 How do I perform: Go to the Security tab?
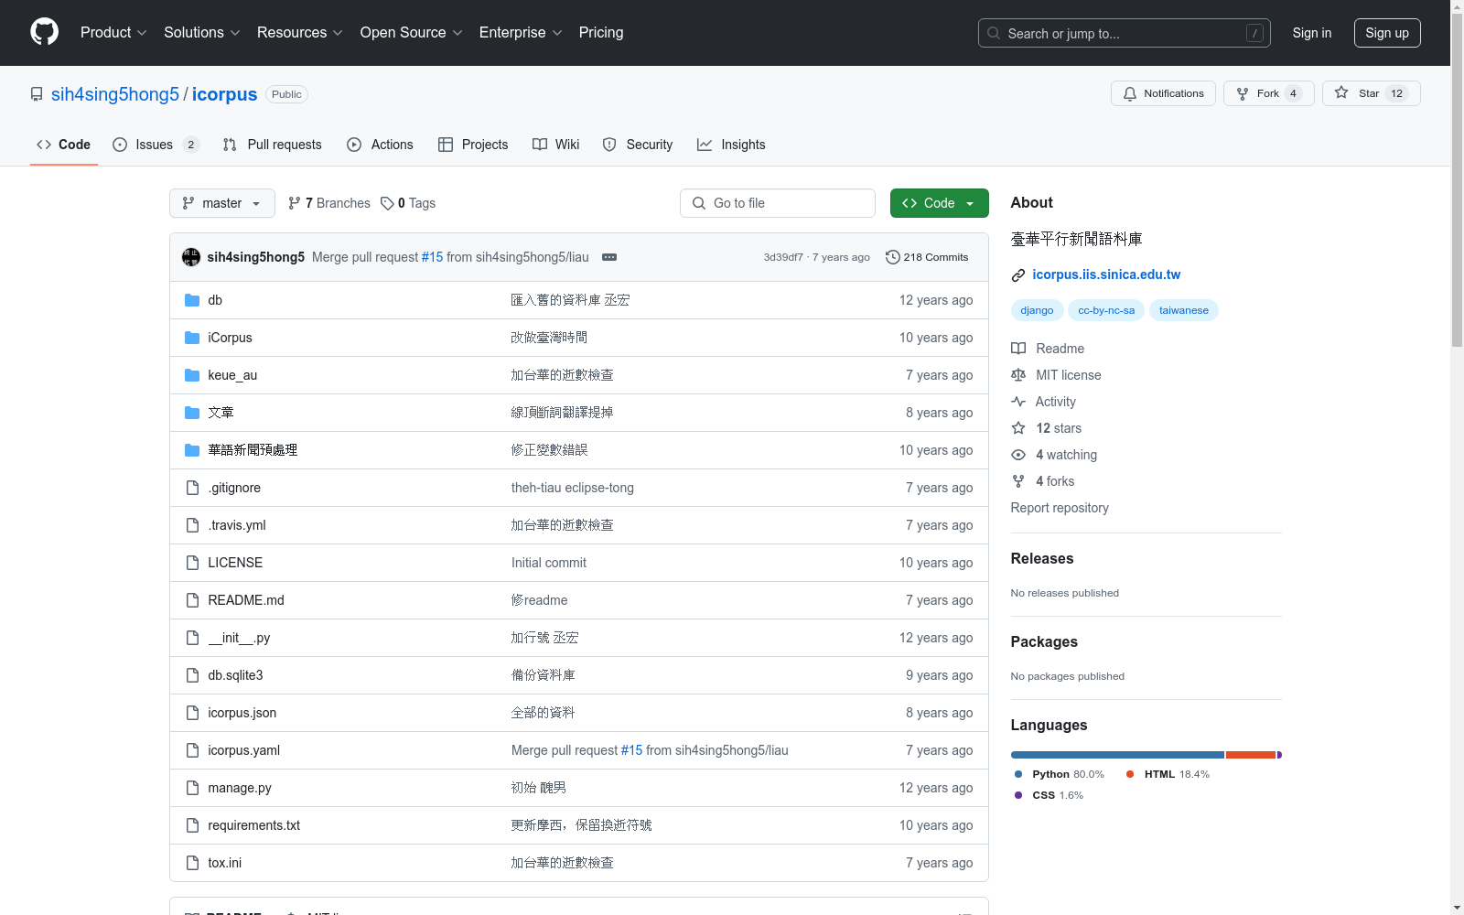pyautogui.click(x=638, y=145)
